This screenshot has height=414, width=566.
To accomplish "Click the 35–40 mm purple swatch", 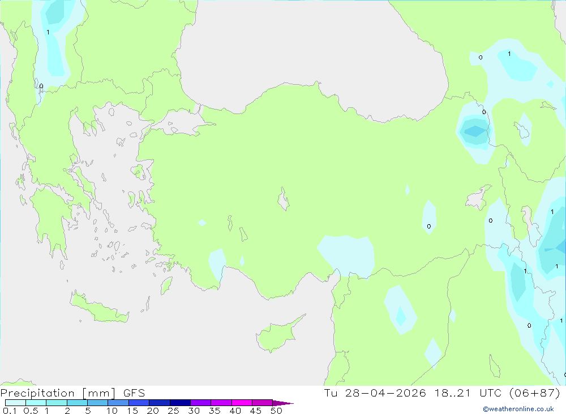I will 221,403.
